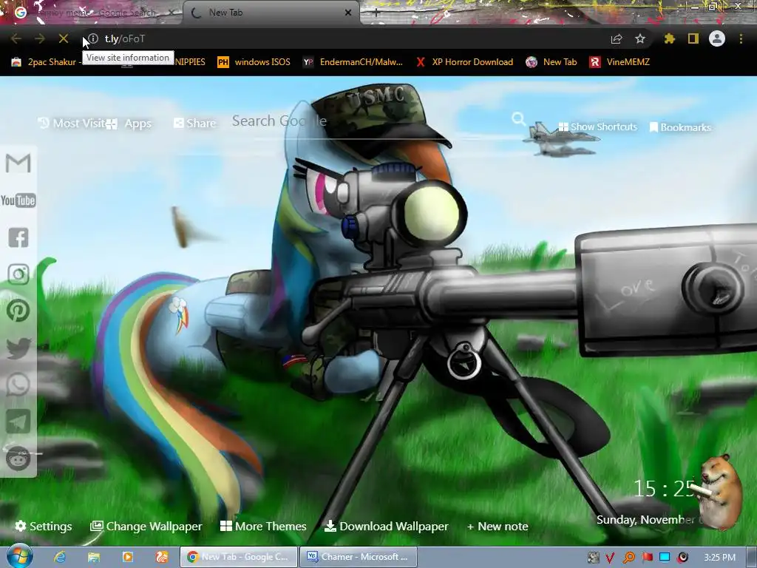Open Instagram icon in the sidebar
This screenshot has width=757, height=568.
pos(18,274)
